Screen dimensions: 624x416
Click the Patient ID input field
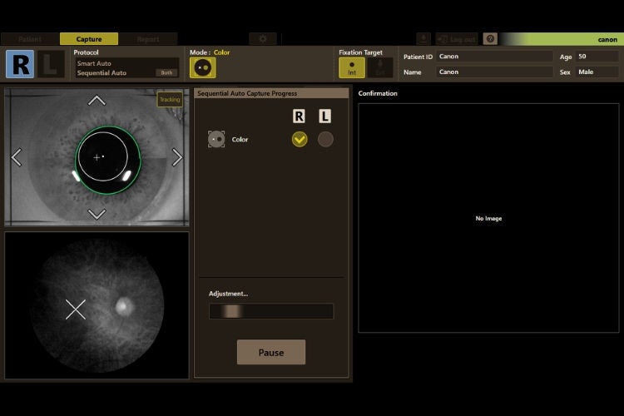coord(495,57)
